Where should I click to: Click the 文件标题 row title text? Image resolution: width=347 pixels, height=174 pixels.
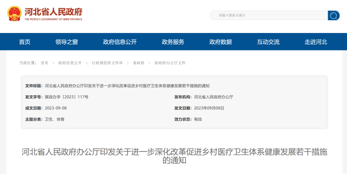pyautogui.click(x=127, y=86)
